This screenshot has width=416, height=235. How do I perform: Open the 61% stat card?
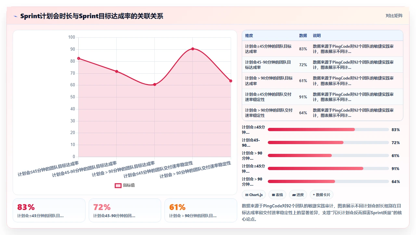click(x=201, y=210)
